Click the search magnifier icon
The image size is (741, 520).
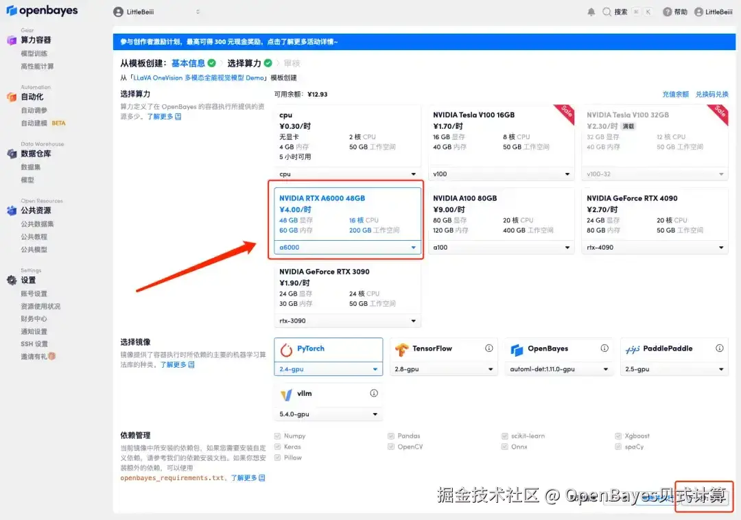click(x=607, y=12)
